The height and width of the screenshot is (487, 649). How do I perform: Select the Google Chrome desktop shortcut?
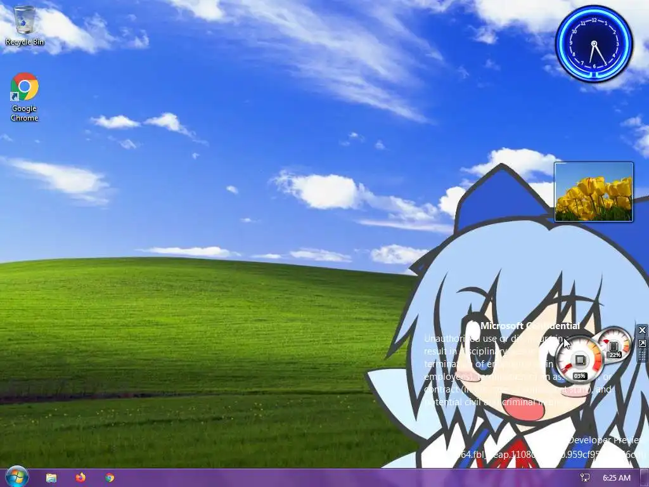coord(25,97)
